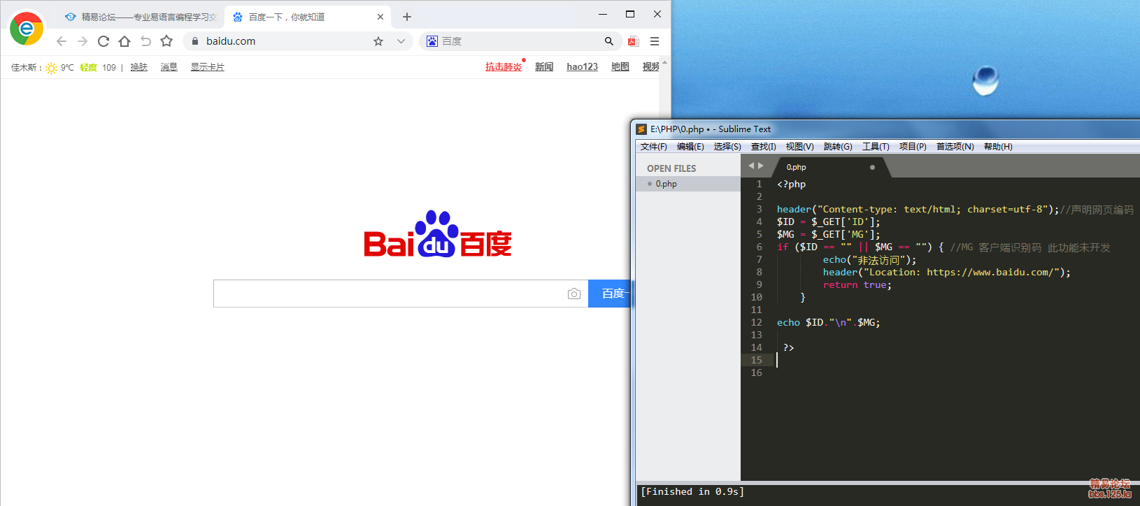Viewport: 1140px width, 506px height.
Task: Click the previous tab left arrow
Action: (x=751, y=166)
